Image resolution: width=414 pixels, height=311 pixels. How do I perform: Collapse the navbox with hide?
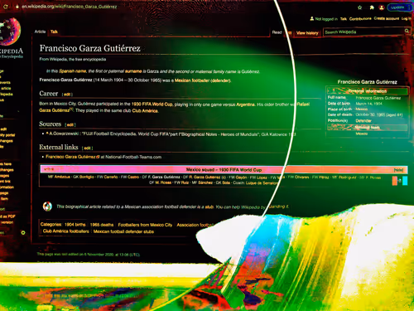[398, 170]
